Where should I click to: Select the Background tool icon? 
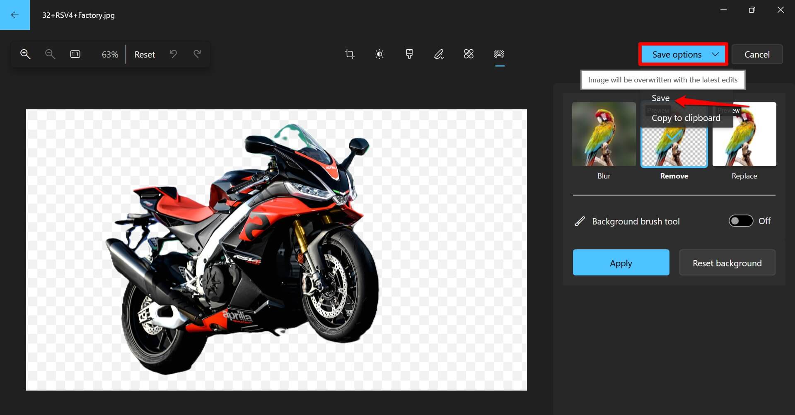coord(499,54)
